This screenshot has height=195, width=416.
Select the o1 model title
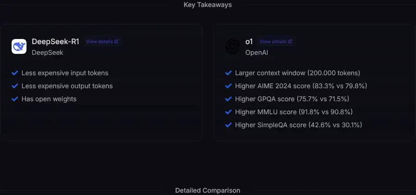pos(249,42)
